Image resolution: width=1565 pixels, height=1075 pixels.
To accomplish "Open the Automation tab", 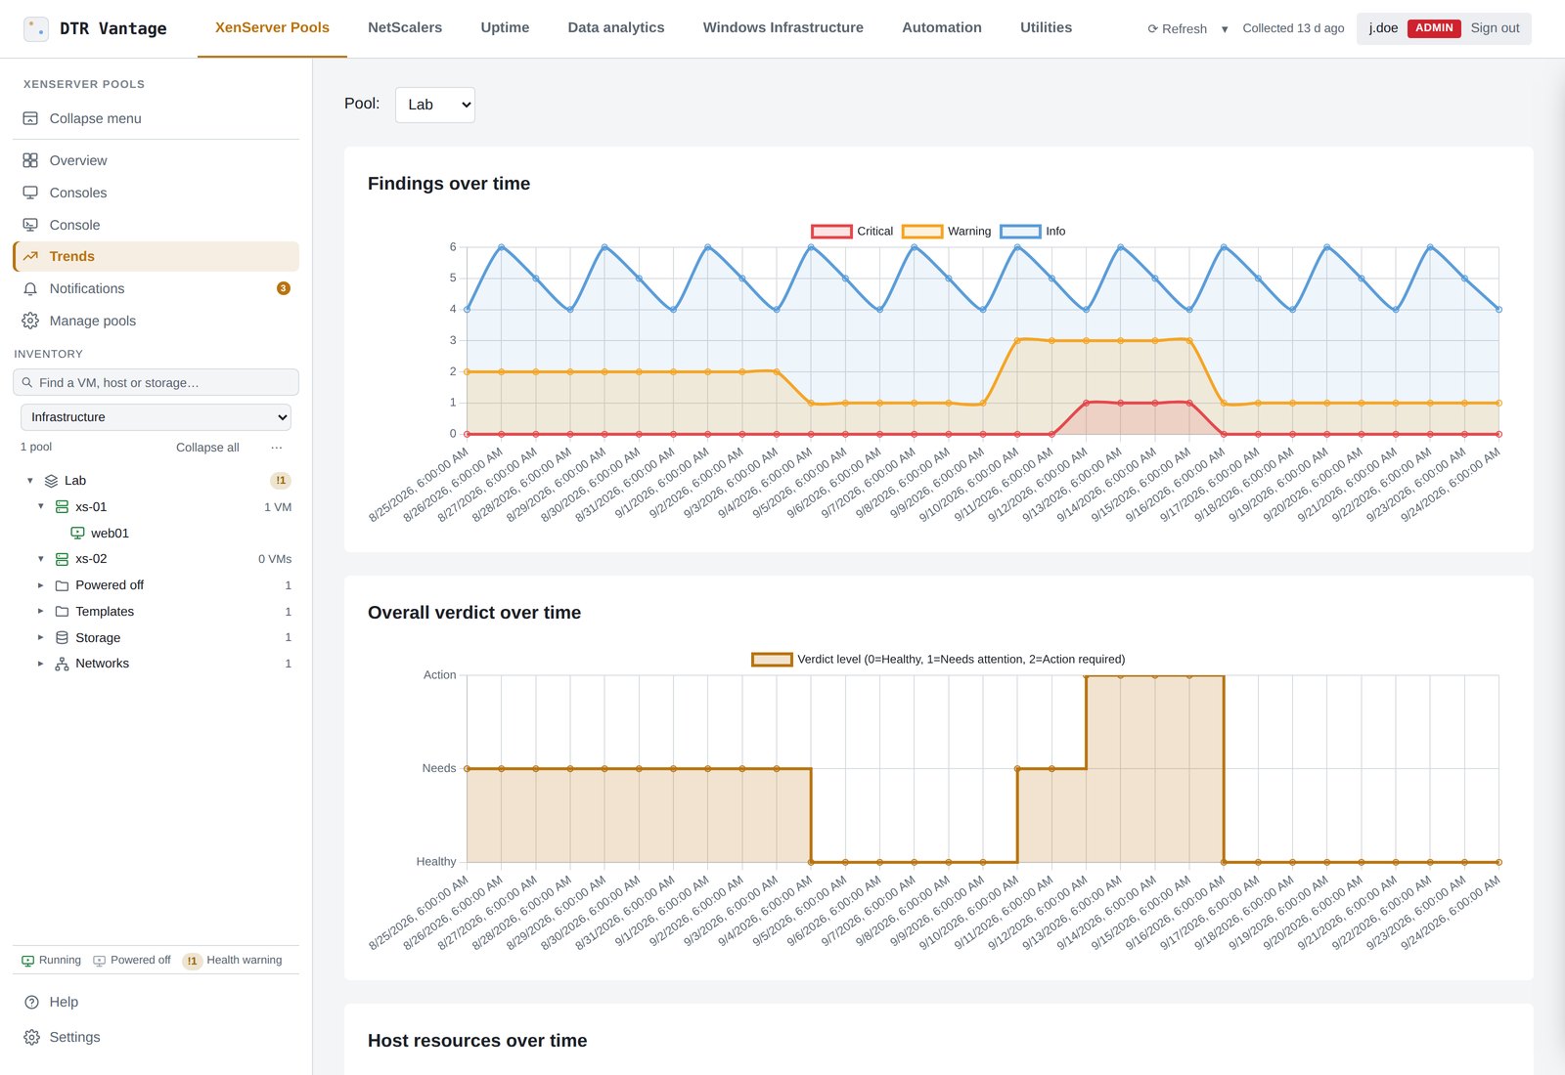I will pos(942,28).
